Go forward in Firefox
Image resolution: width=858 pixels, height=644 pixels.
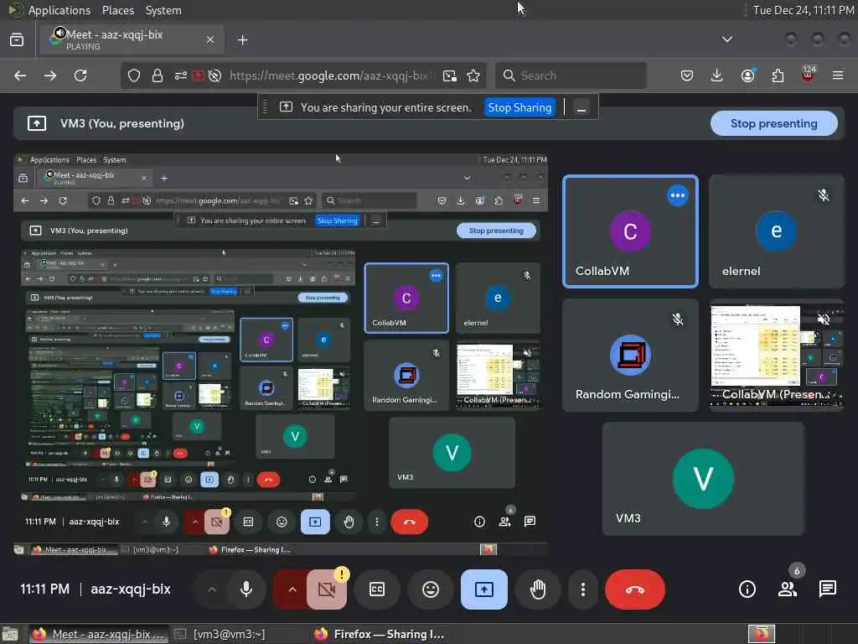50,75
